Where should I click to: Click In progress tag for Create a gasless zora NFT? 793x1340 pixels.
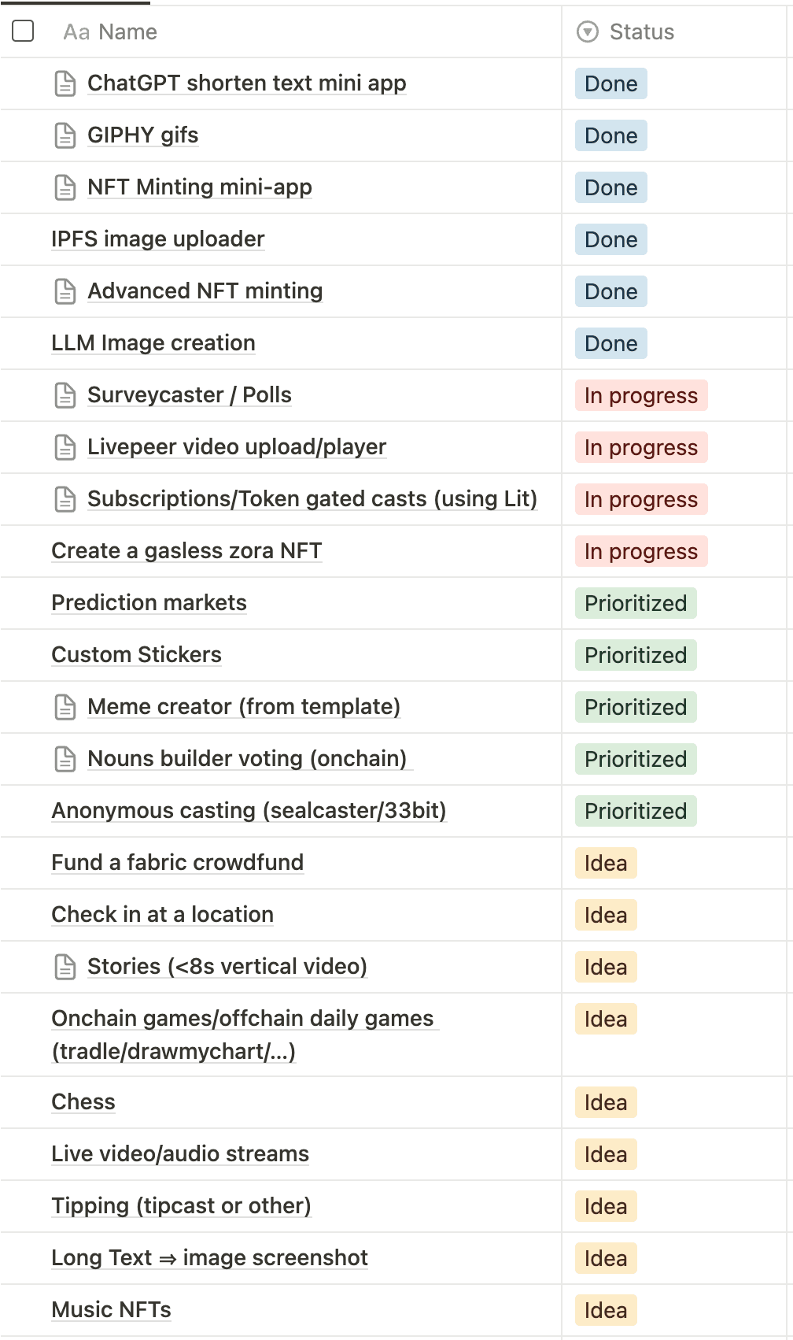pos(640,551)
